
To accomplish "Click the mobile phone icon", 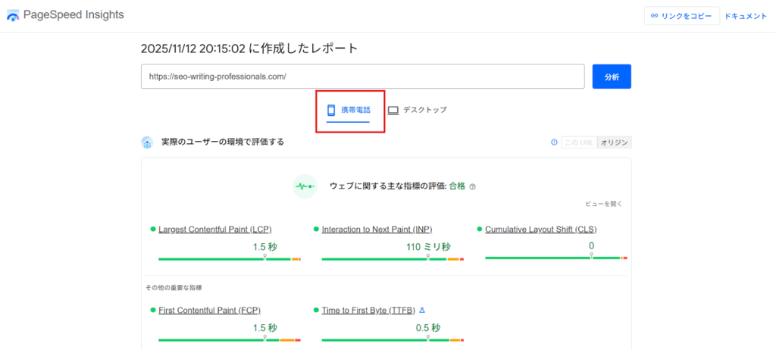I will click(332, 110).
